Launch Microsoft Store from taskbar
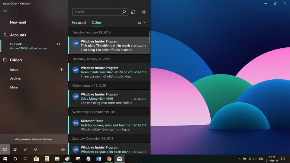The height and width of the screenshot is (163, 290). coord(36,159)
